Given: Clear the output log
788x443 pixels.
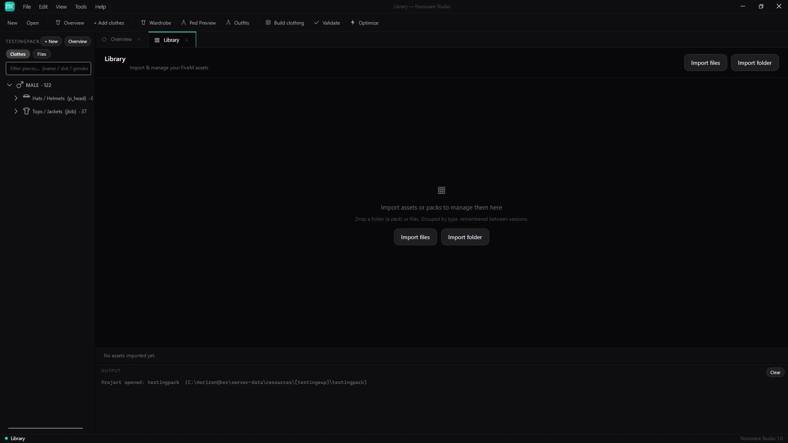Looking at the screenshot, I should coord(775,372).
